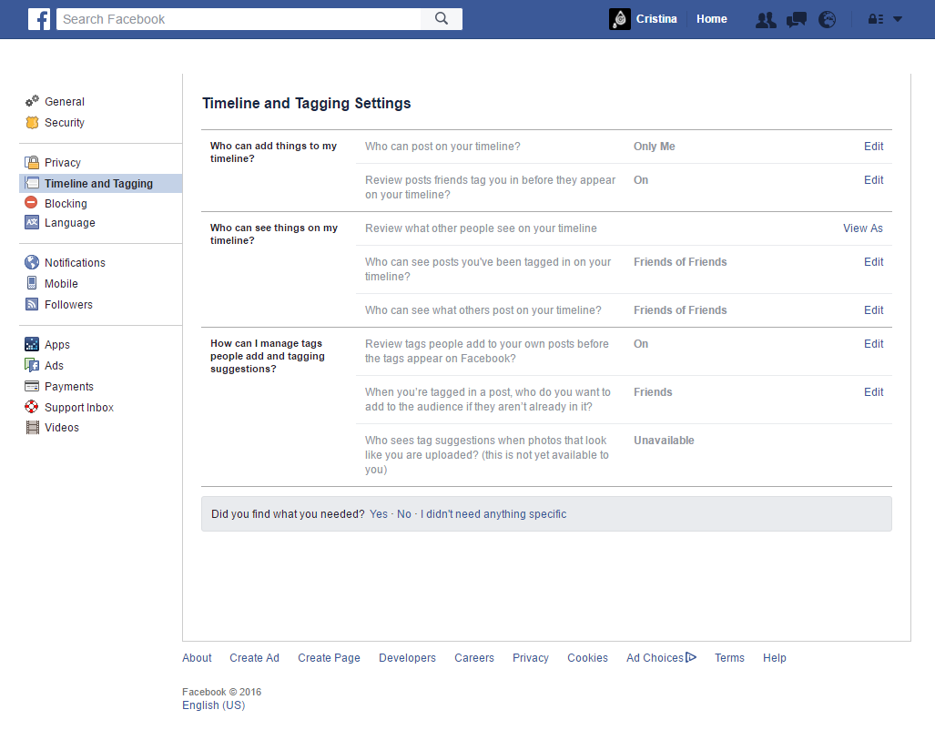Edit who can see what others post
Viewport: 935px width, 730px height.
coord(874,309)
